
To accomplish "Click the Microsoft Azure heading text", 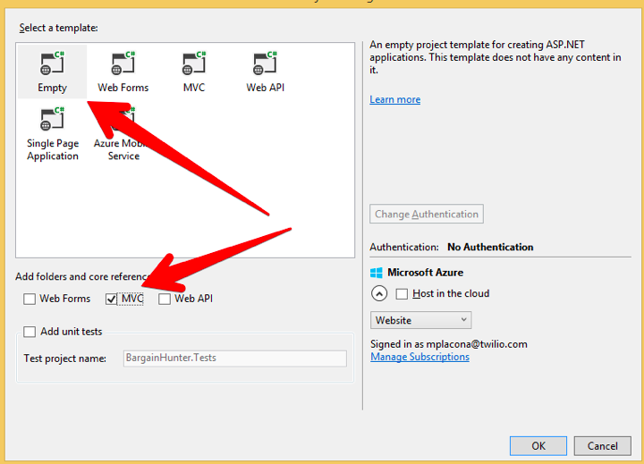I will 425,273.
